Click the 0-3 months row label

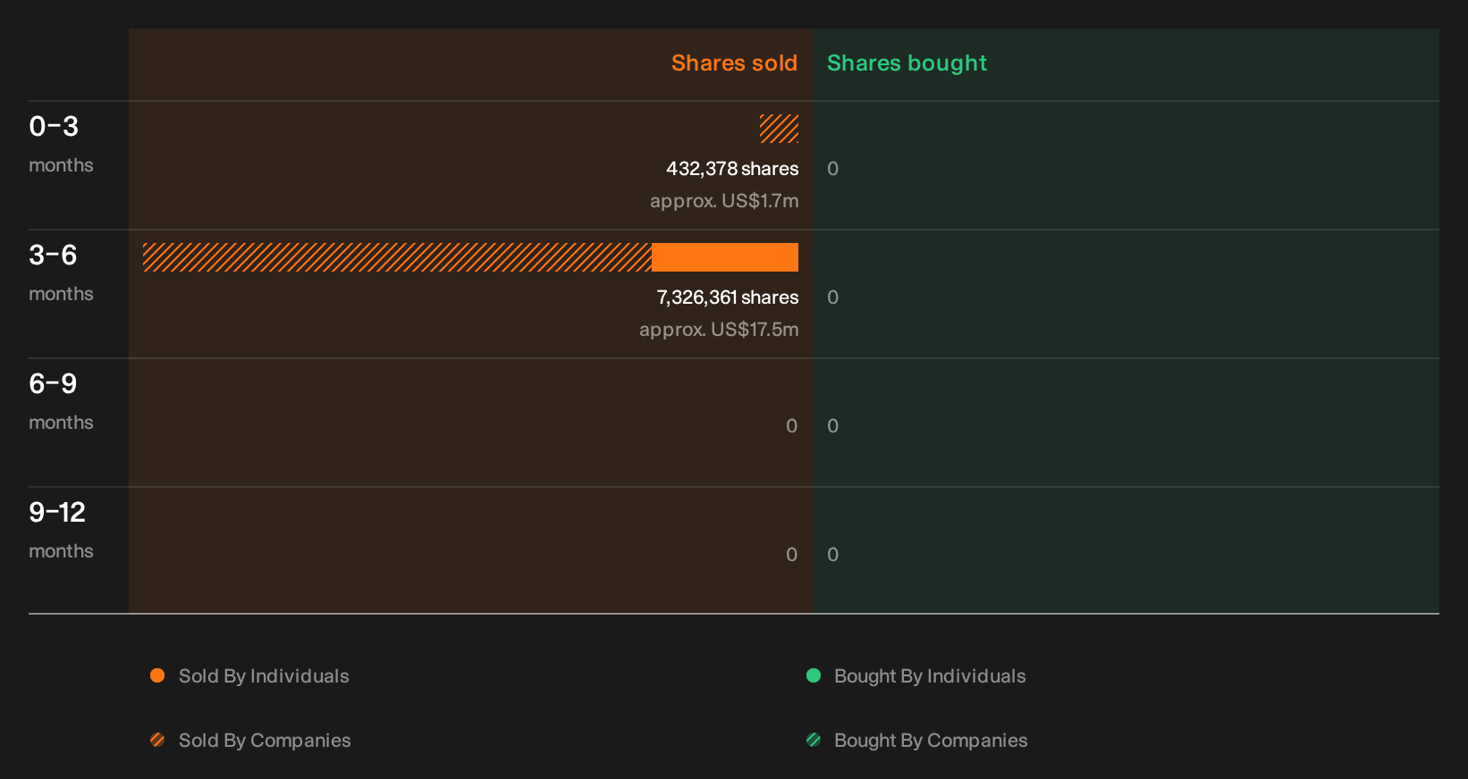click(61, 144)
